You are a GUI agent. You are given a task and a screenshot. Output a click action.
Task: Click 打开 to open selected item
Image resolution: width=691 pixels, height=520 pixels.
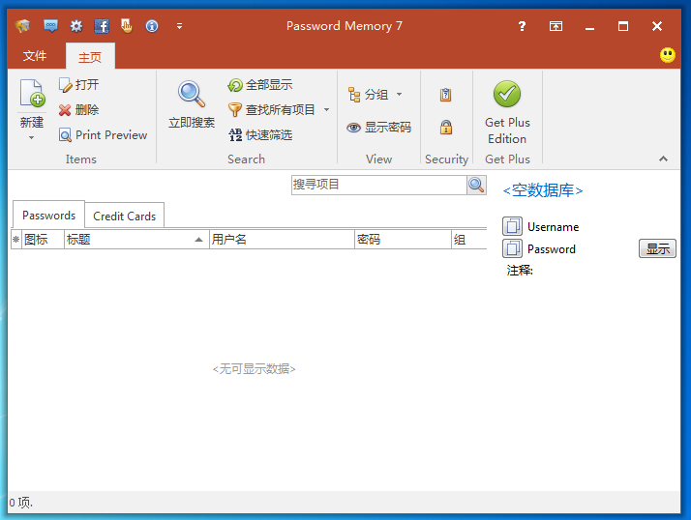[x=79, y=84]
